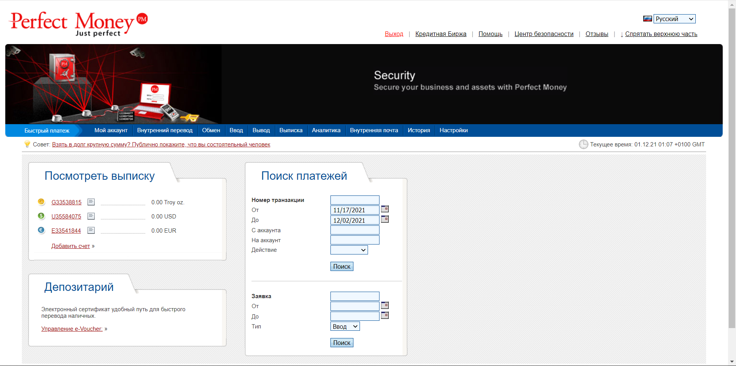Click the Поиск платежей heading
This screenshot has width=736, height=366.
point(304,176)
